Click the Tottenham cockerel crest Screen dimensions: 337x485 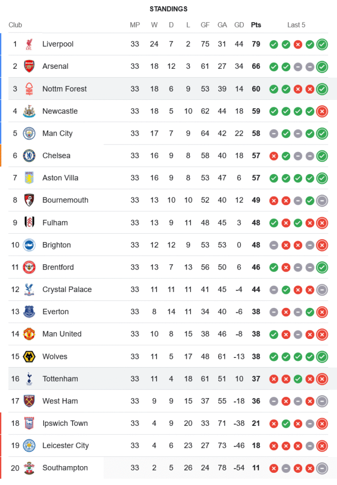click(x=29, y=379)
